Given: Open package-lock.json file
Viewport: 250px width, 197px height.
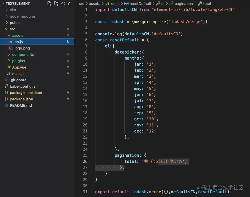Looking at the screenshot, I should [x=26, y=93].
